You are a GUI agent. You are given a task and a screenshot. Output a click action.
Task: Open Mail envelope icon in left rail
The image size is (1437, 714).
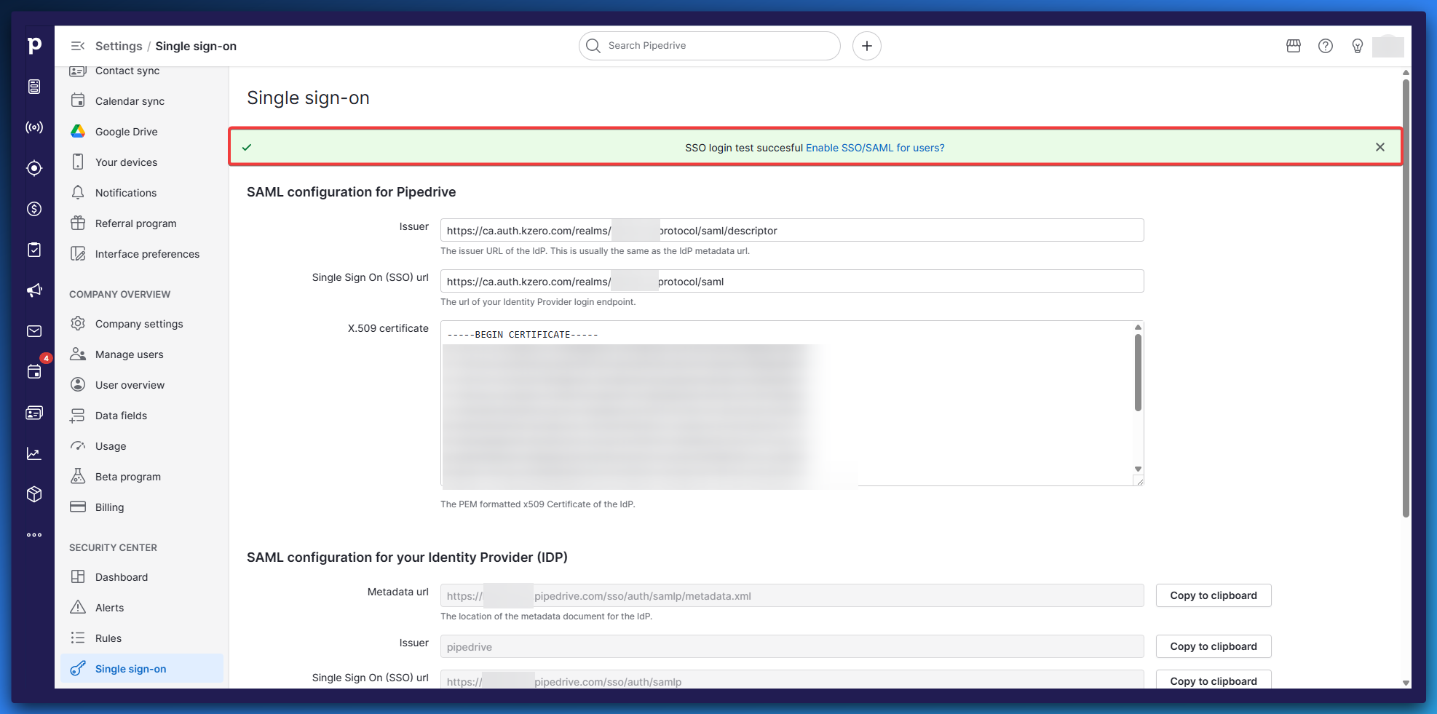(34, 331)
